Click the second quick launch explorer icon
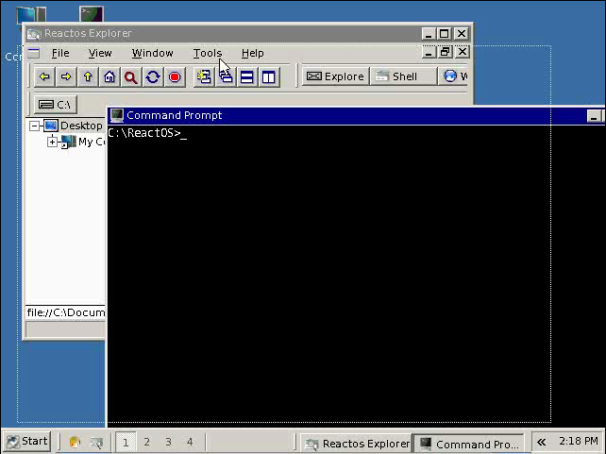The height and width of the screenshot is (454, 606). coord(96,442)
